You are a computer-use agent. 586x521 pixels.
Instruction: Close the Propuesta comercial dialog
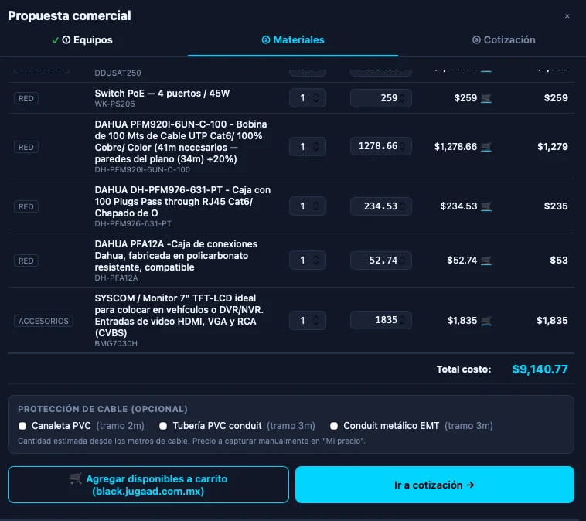click(567, 16)
